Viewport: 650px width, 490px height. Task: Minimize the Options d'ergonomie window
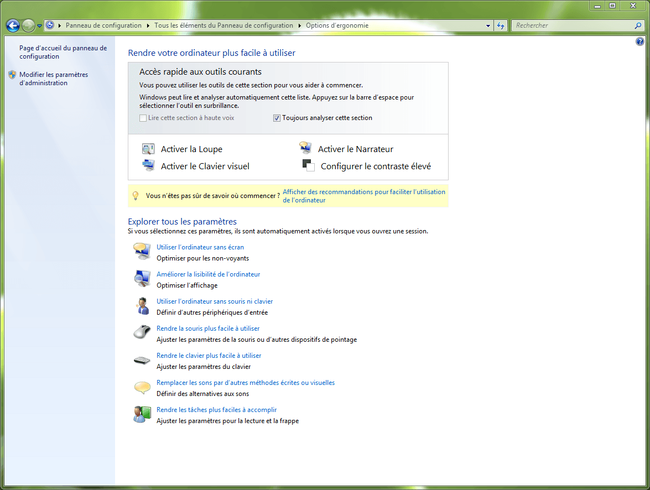[x=597, y=6]
